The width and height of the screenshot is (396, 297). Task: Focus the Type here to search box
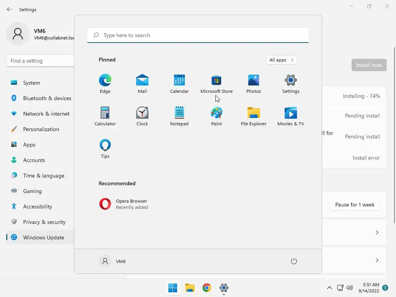[x=198, y=35]
